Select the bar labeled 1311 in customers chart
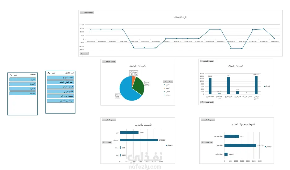This screenshot has height=170, width=290. 228,86
